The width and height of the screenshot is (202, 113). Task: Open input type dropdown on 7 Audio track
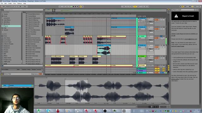point(150,36)
